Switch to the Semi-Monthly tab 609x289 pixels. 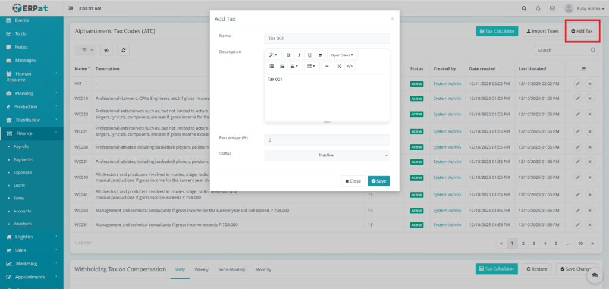point(232,269)
